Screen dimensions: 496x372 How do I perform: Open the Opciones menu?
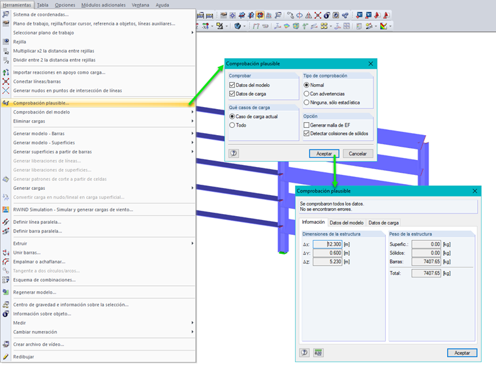(65, 5)
